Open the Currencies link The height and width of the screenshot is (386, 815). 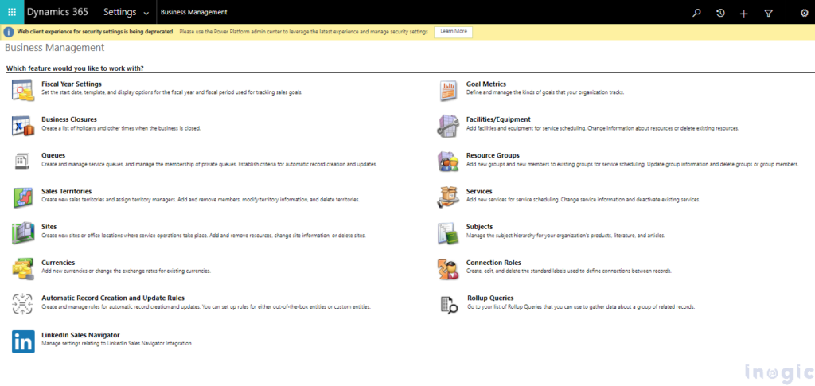(58, 262)
